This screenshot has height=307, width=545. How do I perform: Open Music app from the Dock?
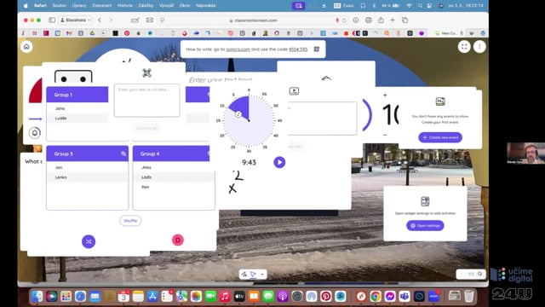pyautogui.click(x=225, y=296)
